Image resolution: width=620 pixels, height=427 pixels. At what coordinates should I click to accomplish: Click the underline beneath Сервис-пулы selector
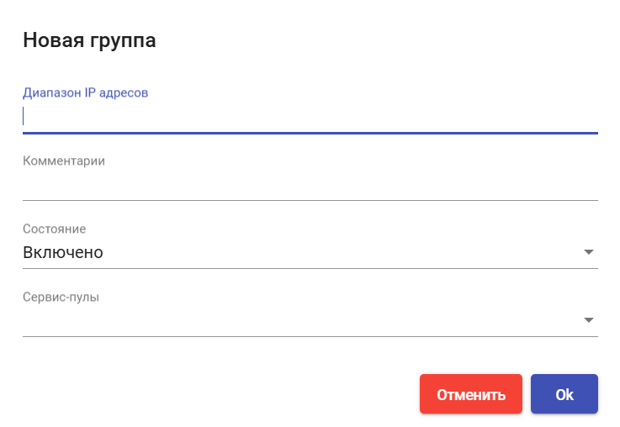click(x=310, y=336)
